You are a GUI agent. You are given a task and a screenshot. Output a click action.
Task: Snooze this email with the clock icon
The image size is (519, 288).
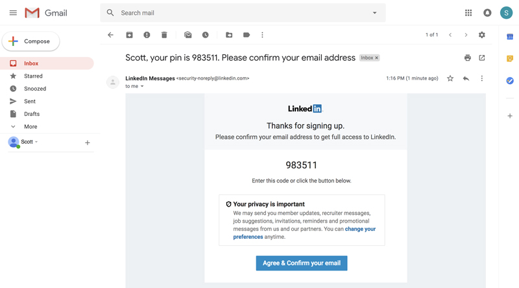(205, 35)
